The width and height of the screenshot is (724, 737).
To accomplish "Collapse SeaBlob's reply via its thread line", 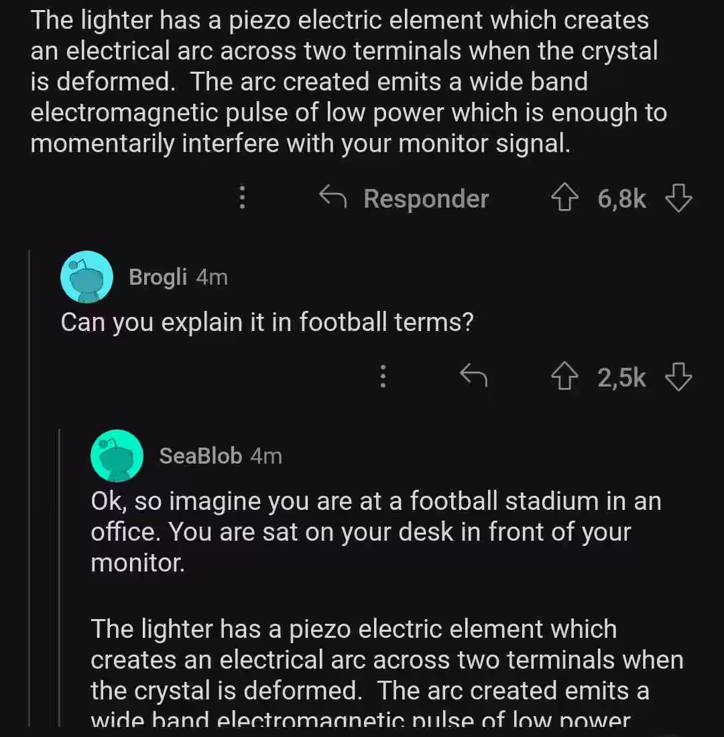I will 59,577.
